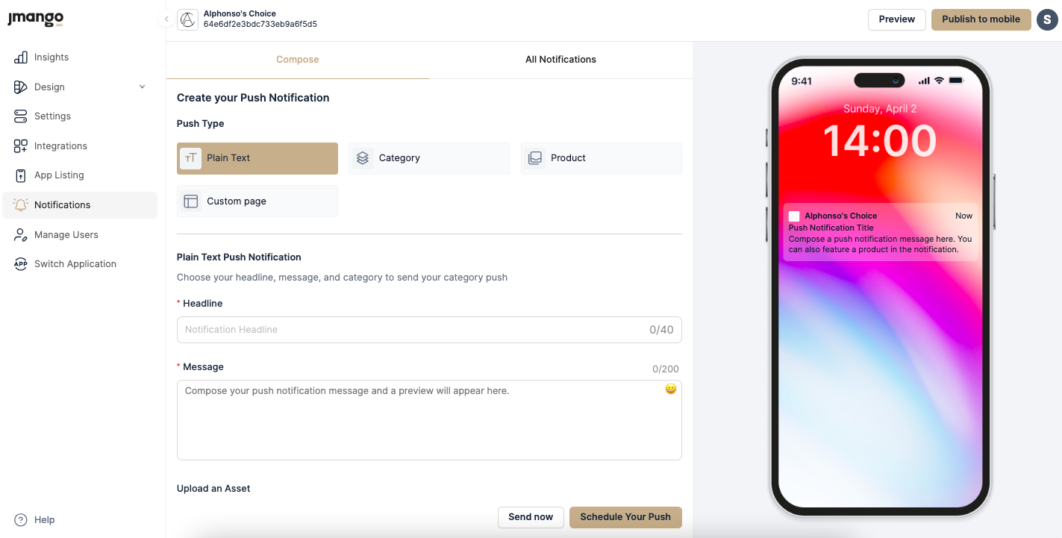
Task: Click the Switch Application APP icon
Action: [21, 264]
